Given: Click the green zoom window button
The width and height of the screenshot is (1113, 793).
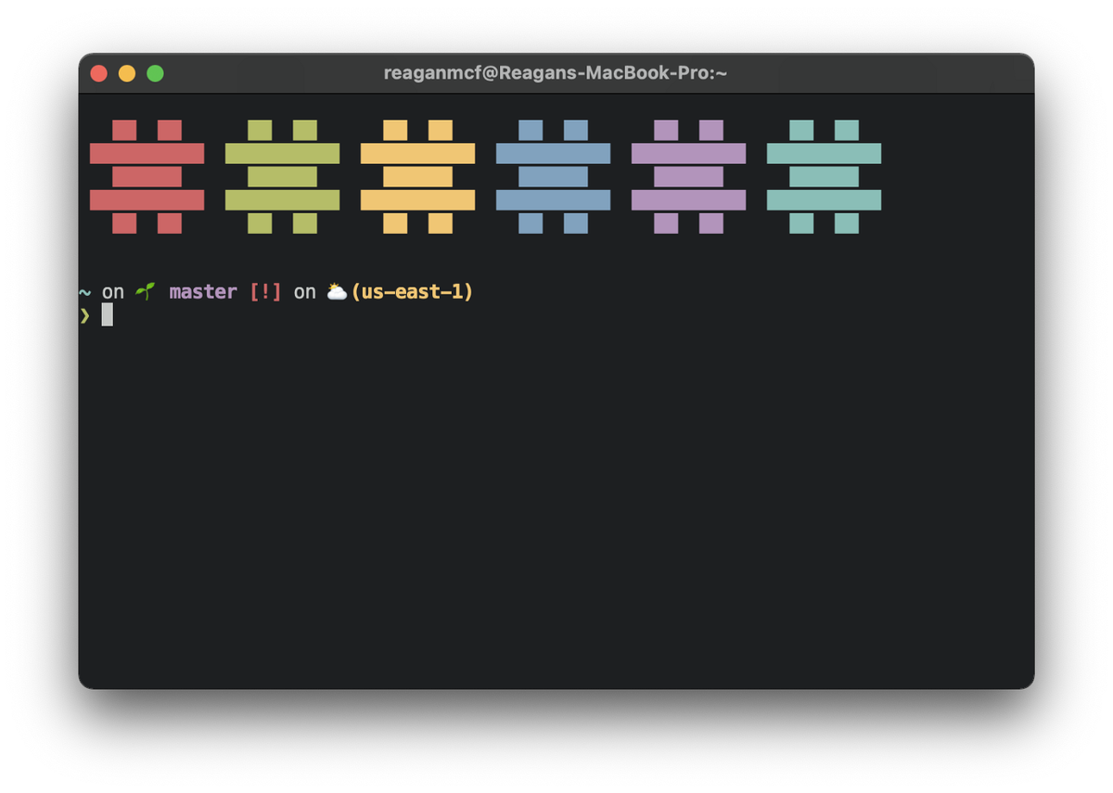Looking at the screenshot, I should coord(155,73).
